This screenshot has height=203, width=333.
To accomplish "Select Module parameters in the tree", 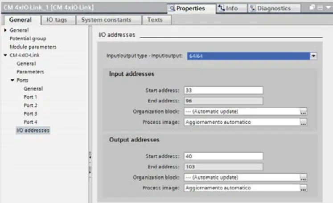I will (x=33, y=47).
